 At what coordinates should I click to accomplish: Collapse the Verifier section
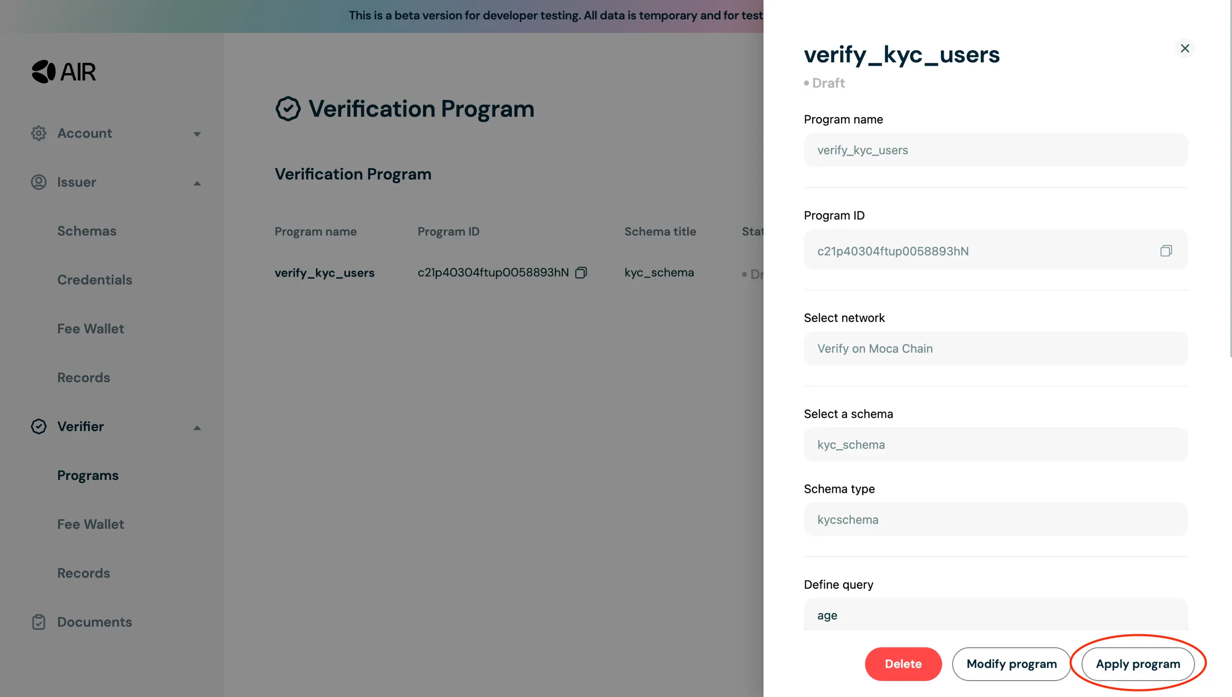197,427
